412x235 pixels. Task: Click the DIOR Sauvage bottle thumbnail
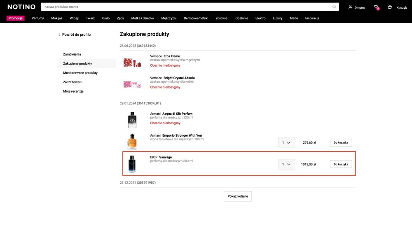coord(132,163)
